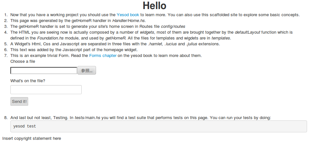This screenshot has width=309, height=144.
Task: Click the italic templates word
Action: click(x=220, y=38)
